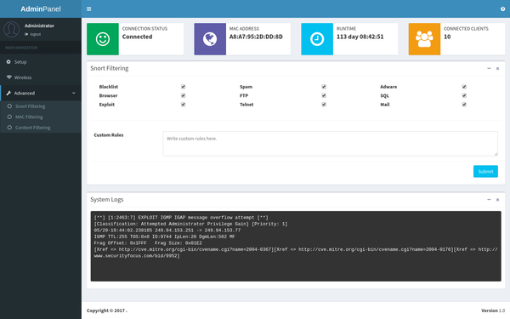Collapse the Advanced sidebar menu chevron
510x319 pixels.
(x=74, y=93)
